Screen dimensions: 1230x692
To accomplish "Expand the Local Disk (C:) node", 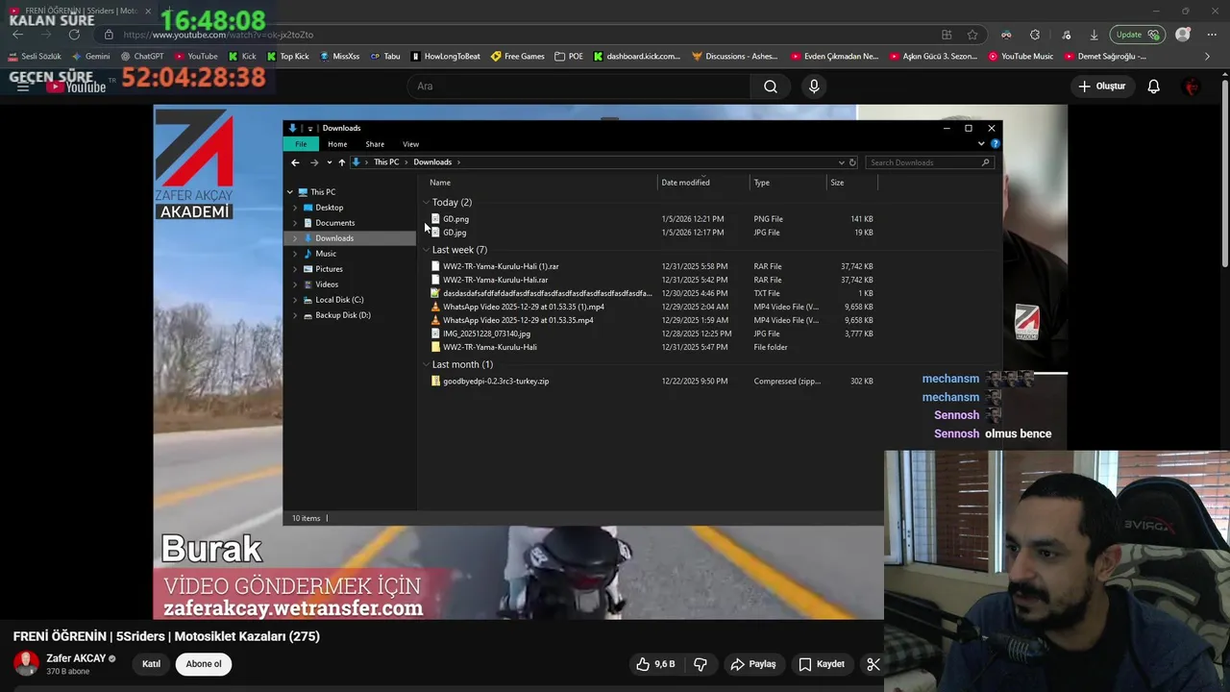I will [295, 300].
